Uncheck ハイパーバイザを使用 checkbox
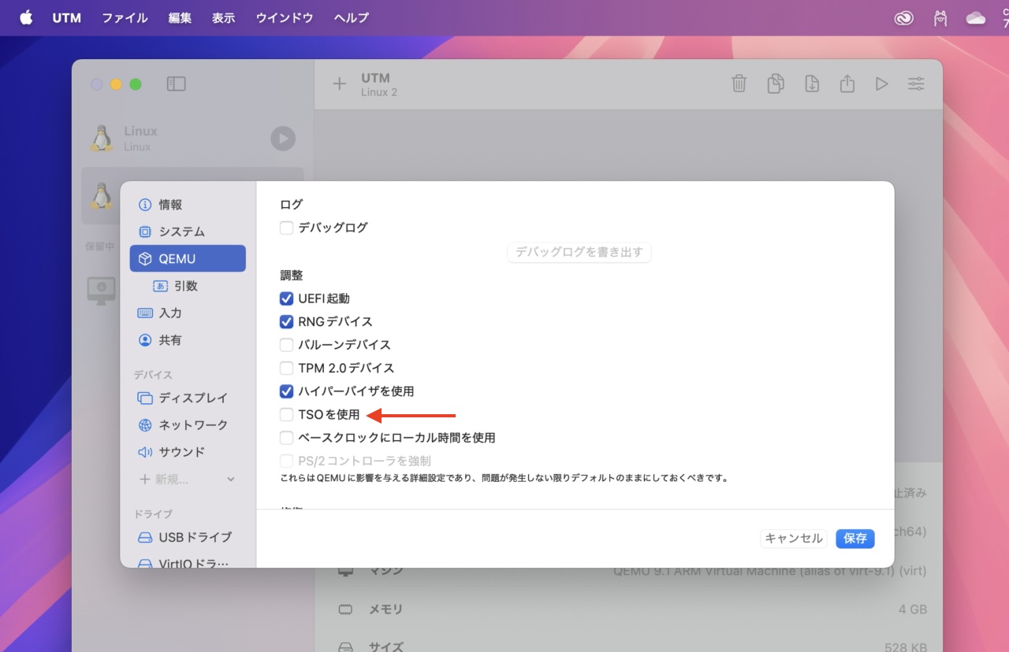Screen dimensions: 1009x652 coord(286,391)
